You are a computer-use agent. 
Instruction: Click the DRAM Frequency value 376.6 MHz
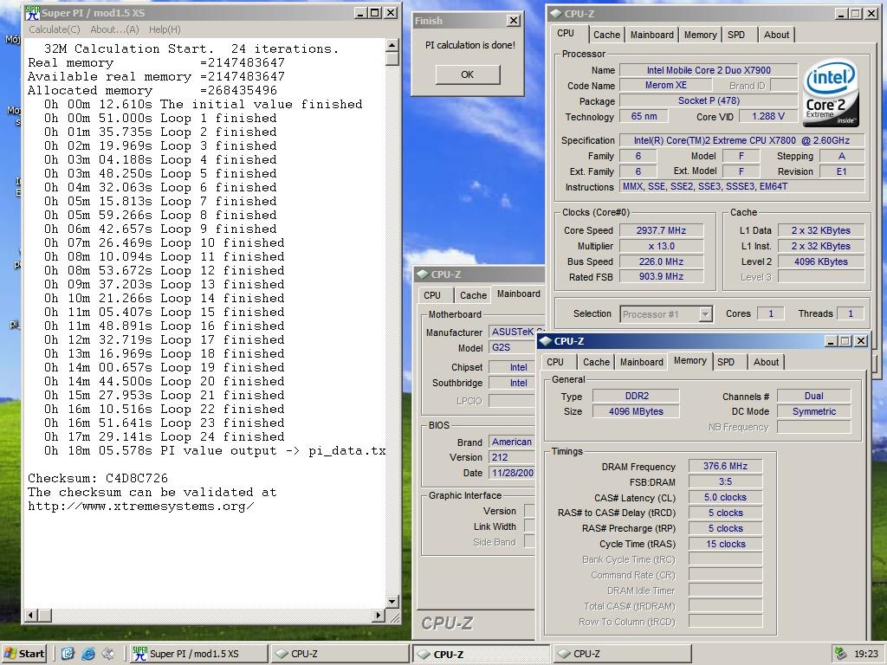point(725,466)
